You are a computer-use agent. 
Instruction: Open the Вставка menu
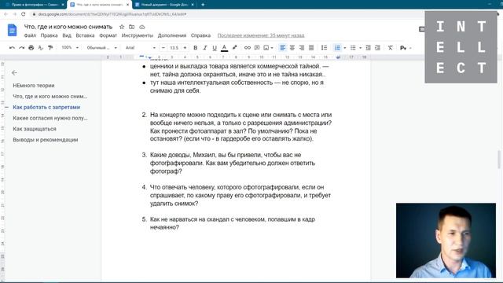pos(85,35)
